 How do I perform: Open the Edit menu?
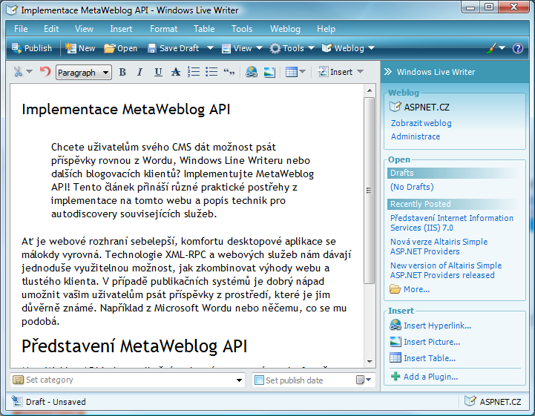[x=51, y=29]
